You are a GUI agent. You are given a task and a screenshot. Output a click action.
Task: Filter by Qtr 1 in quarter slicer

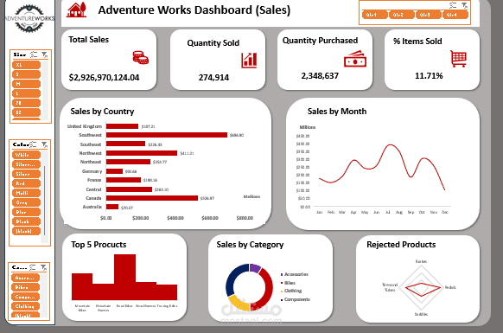tap(374, 15)
